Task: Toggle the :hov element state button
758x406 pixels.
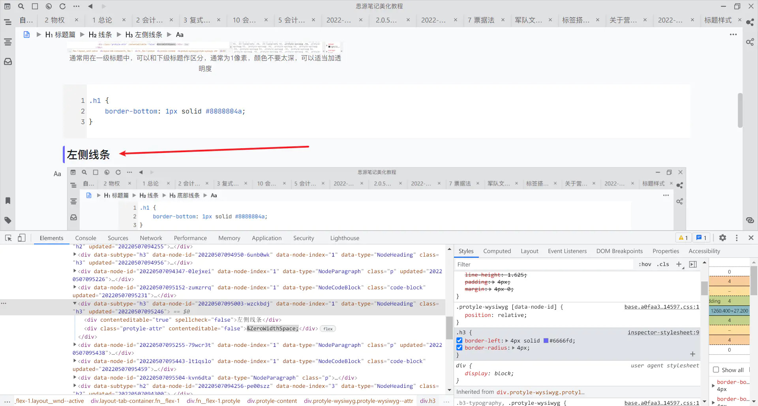Action: 645,264
